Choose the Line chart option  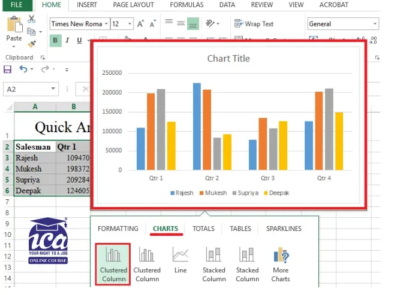[x=181, y=260]
